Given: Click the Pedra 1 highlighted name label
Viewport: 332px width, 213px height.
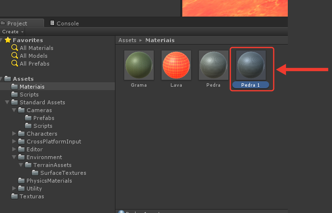Looking at the screenshot, I should coord(250,85).
